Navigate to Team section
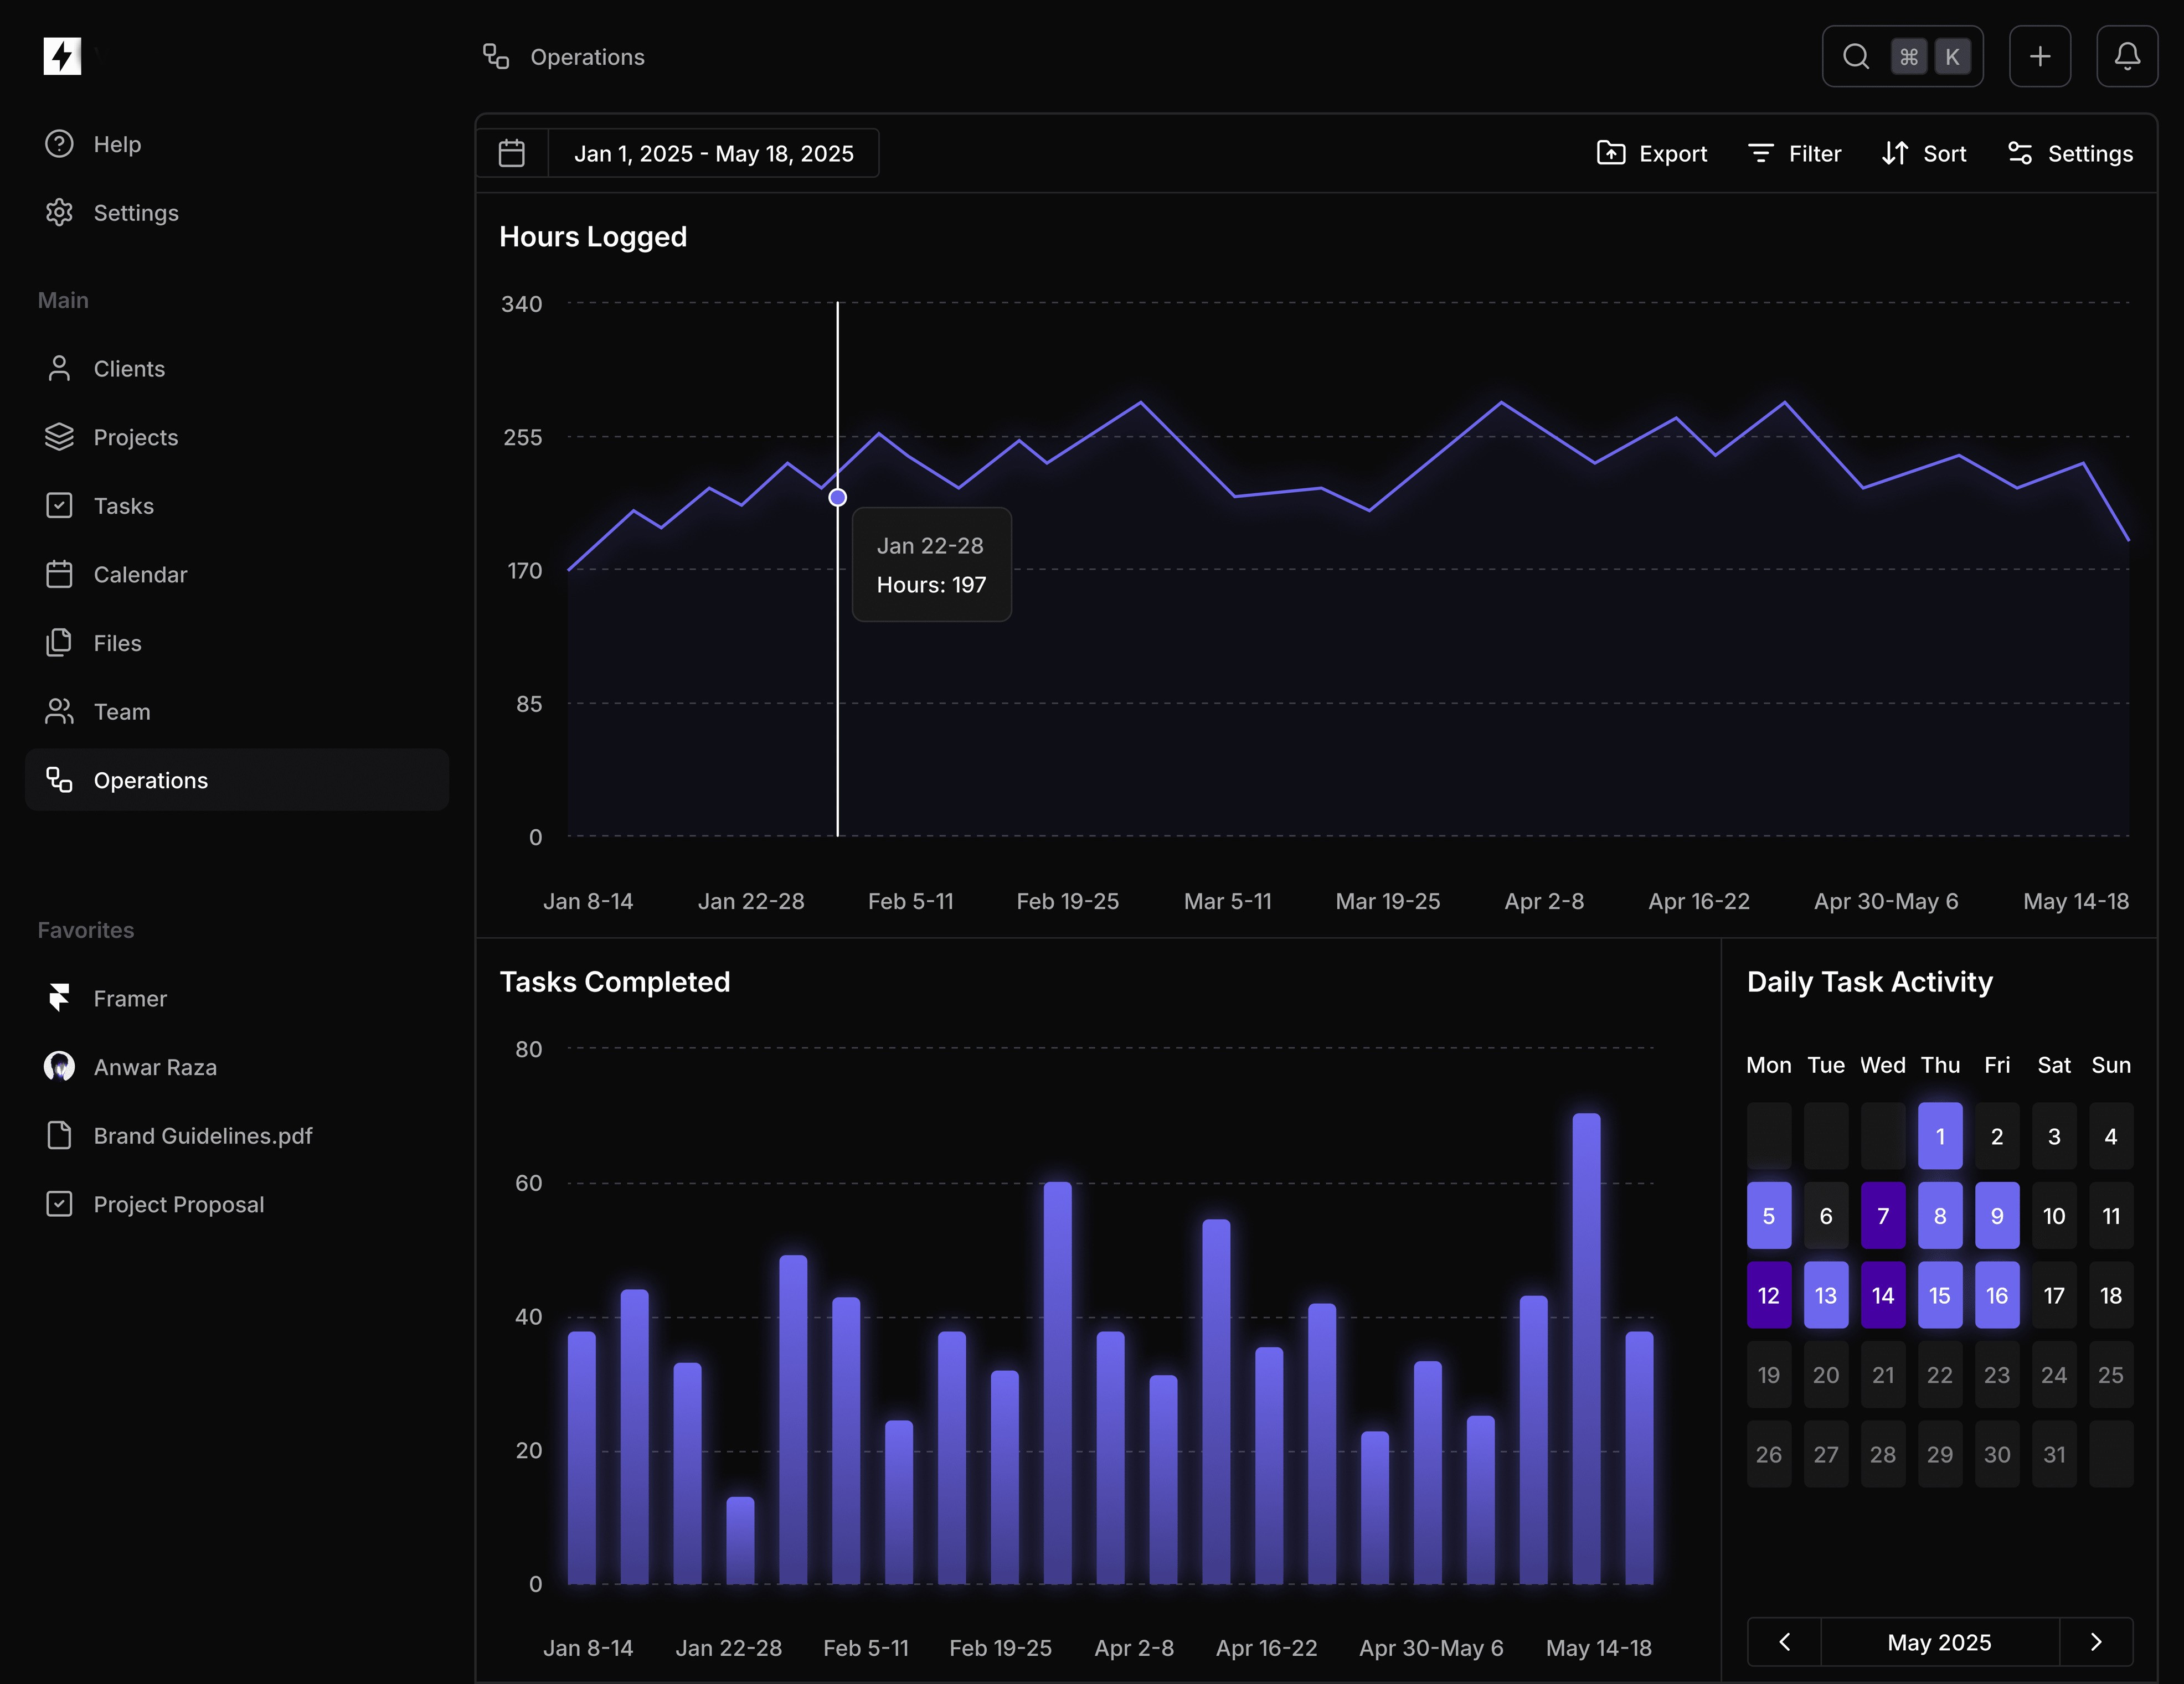 pos(121,711)
